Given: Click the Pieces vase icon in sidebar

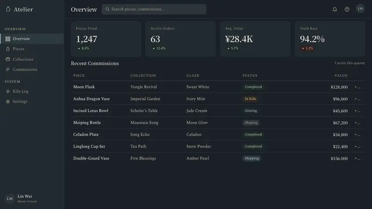Looking at the screenshot, I should tap(8, 49).
